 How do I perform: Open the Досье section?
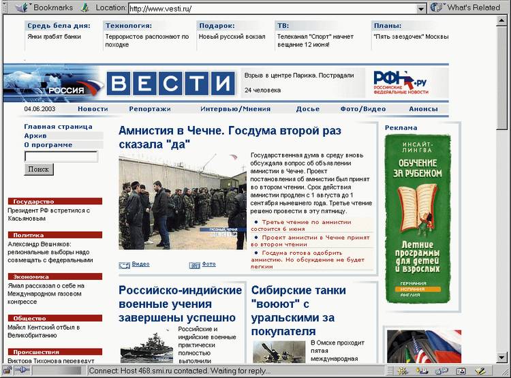308,109
